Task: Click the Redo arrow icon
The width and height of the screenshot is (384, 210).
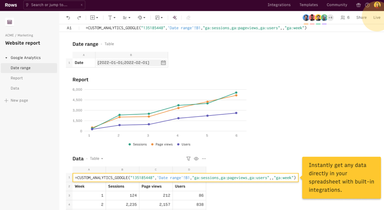Action: click(79, 17)
